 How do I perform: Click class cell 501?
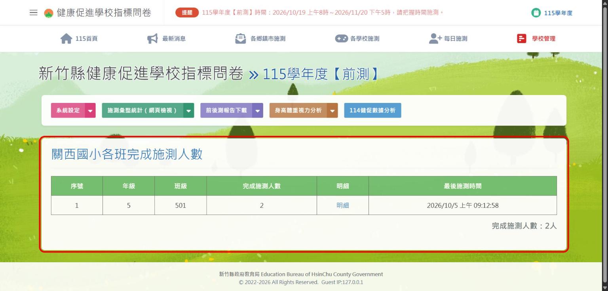click(180, 205)
